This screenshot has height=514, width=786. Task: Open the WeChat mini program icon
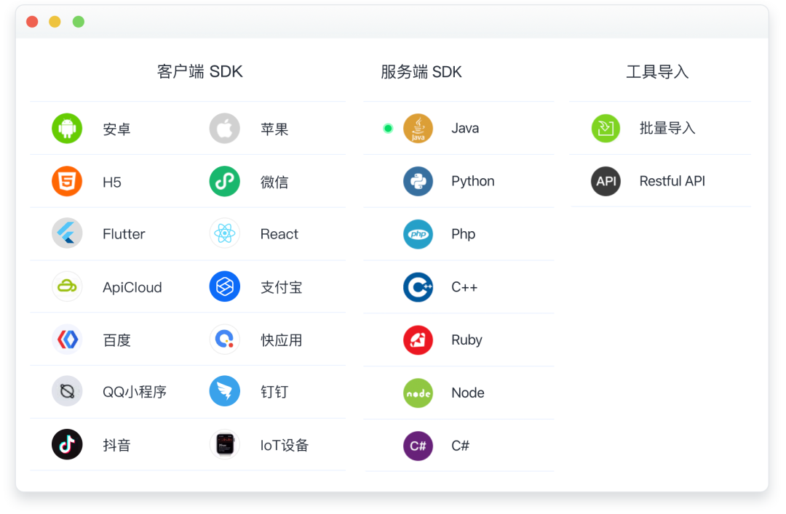224,182
